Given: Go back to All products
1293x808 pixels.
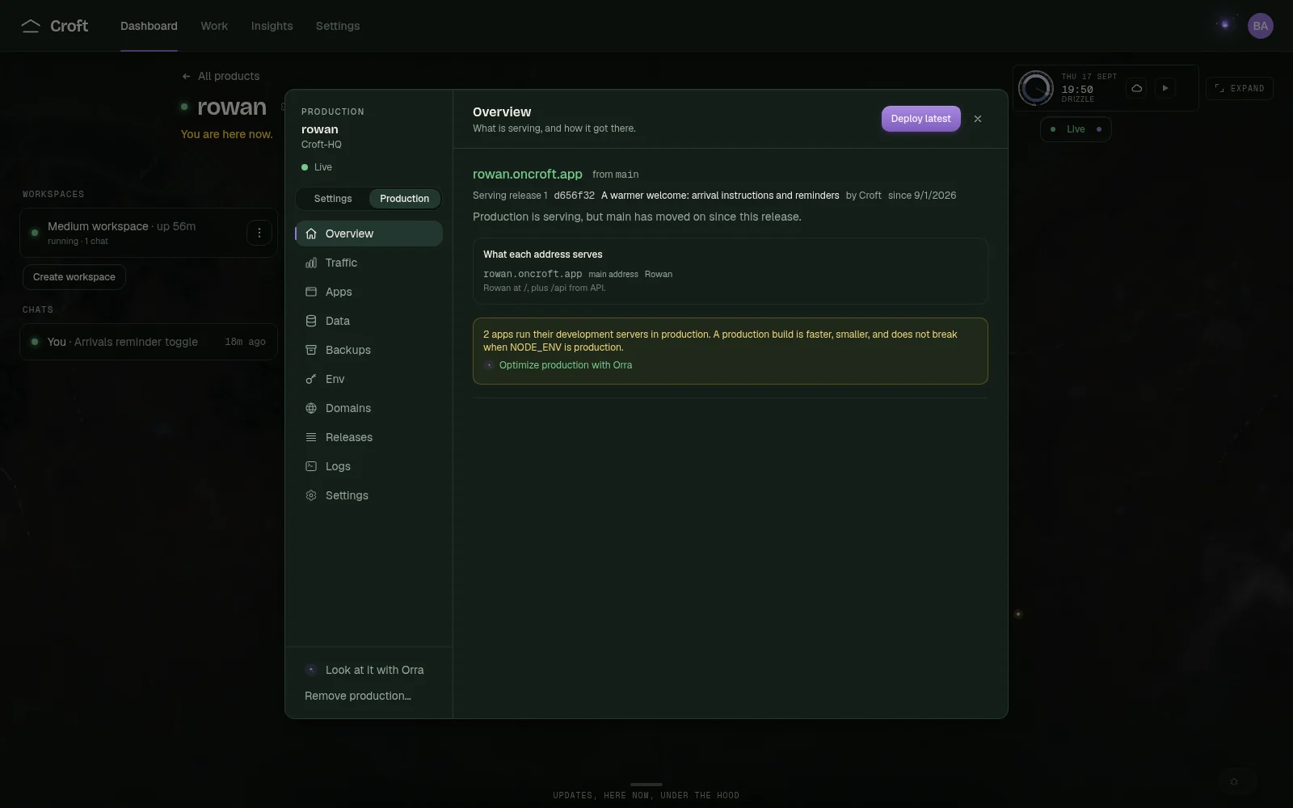Looking at the screenshot, I should 221,76.
